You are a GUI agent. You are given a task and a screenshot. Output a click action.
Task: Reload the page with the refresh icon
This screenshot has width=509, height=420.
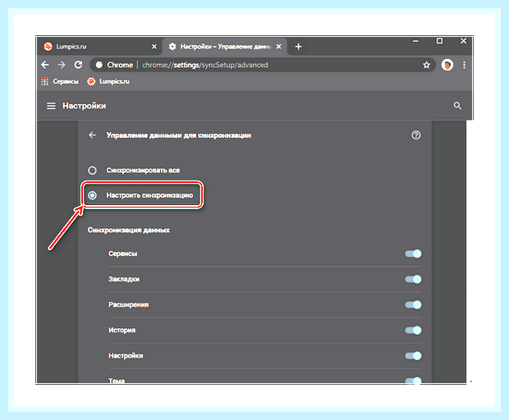tap(78, 65)
